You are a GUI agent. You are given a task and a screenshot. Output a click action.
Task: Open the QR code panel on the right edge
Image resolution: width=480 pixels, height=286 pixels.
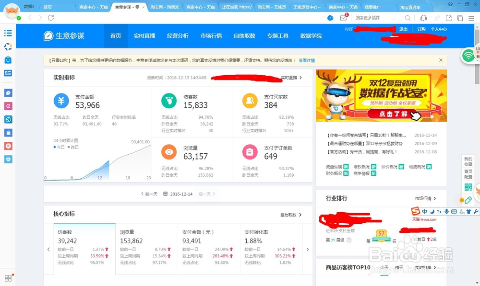tap(468, 186)
